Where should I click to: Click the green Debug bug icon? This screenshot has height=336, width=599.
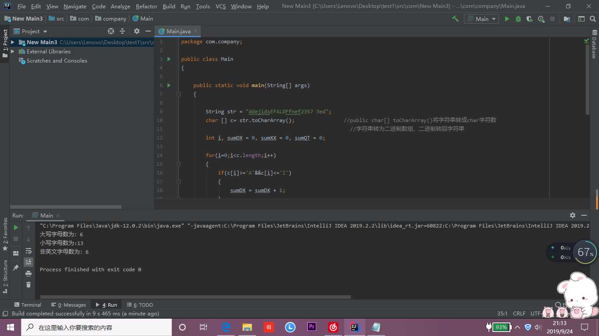pyautogui.click(x=518, y=19)
